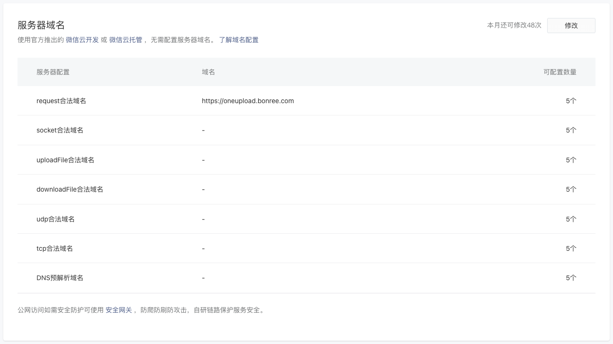The image size is (613, 344).
Task: Open the 了解域名配置 help link
Action: (239, 40)
